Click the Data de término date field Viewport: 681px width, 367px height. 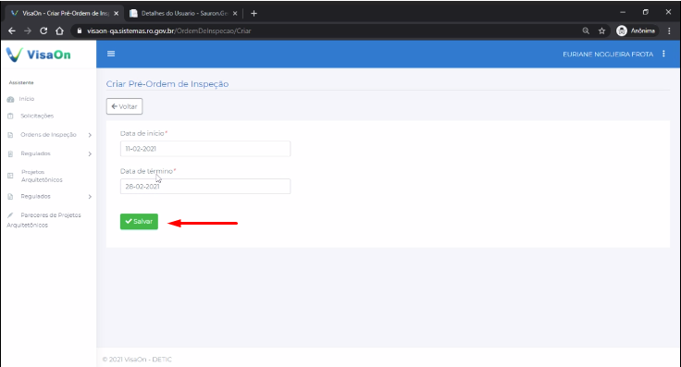(x=205, y=186)
